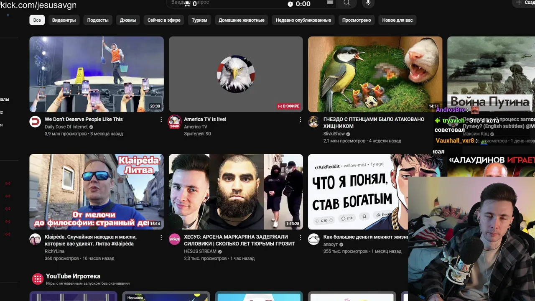The height and width of the screenshot is (301, 535).
Task: Open the Klaipėda Литва video thumbnail
Action: point(97,192)
